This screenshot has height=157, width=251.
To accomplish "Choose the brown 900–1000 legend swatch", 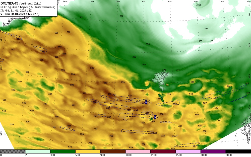I will tap(113, 151).
